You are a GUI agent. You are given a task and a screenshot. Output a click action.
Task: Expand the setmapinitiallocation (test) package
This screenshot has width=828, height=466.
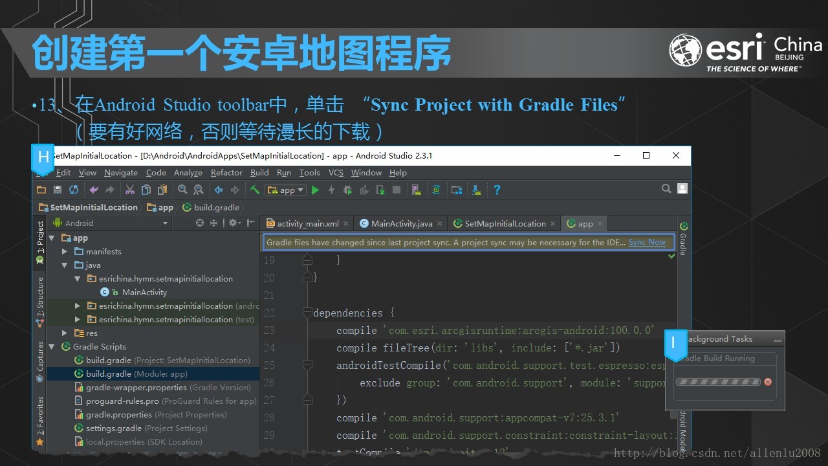78,319
